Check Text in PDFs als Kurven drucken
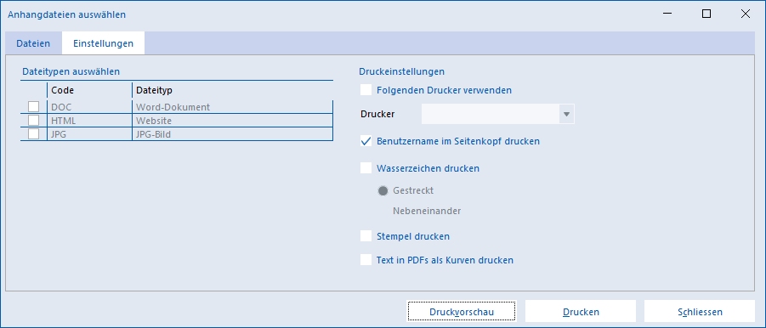 366,260
